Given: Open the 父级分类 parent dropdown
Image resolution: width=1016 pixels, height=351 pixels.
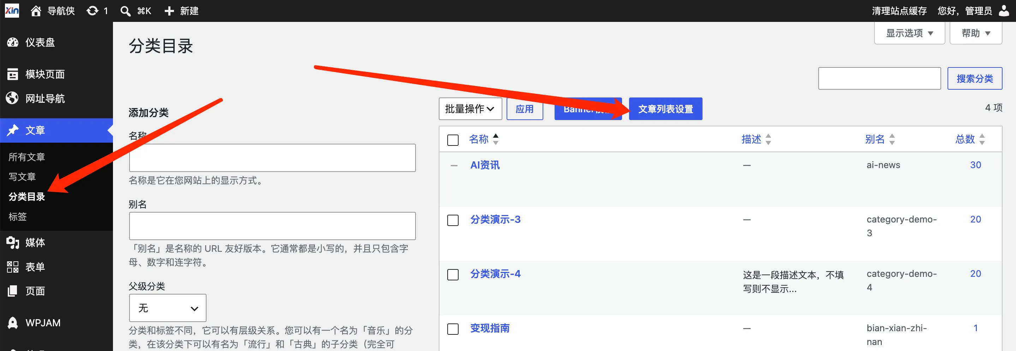Looking at the screenshot, I should point(168,308).
